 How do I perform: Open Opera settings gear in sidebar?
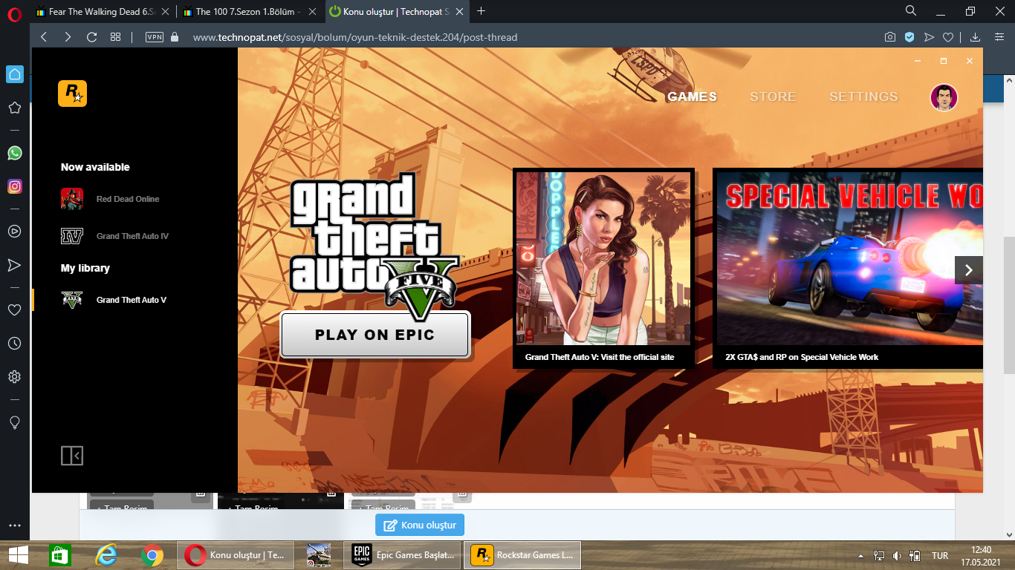[x=14, y=377]
